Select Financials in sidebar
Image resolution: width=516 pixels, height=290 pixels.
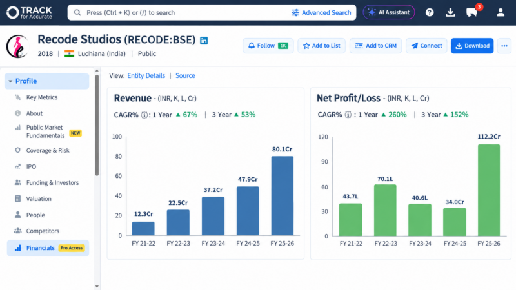click(x=48, y=248)
